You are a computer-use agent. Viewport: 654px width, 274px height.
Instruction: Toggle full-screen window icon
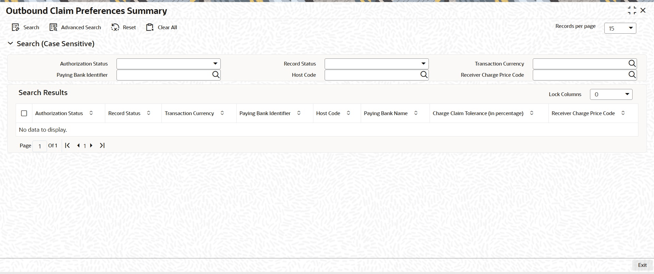tap(632, 11)
